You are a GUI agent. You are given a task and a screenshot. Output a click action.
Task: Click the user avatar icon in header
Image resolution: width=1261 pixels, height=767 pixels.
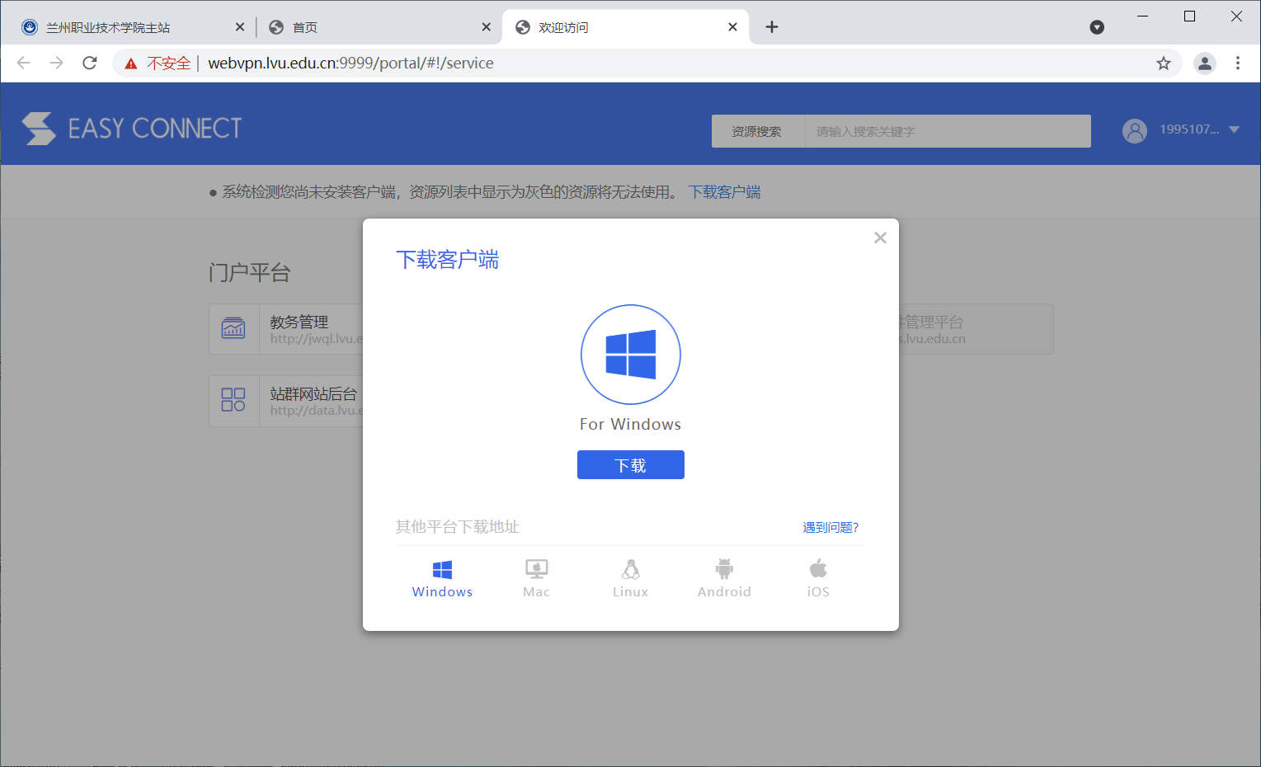point(1135,130)
